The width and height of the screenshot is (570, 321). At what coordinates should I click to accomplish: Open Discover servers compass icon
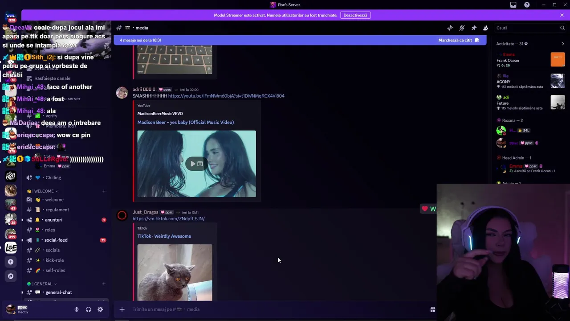[11, 276]
